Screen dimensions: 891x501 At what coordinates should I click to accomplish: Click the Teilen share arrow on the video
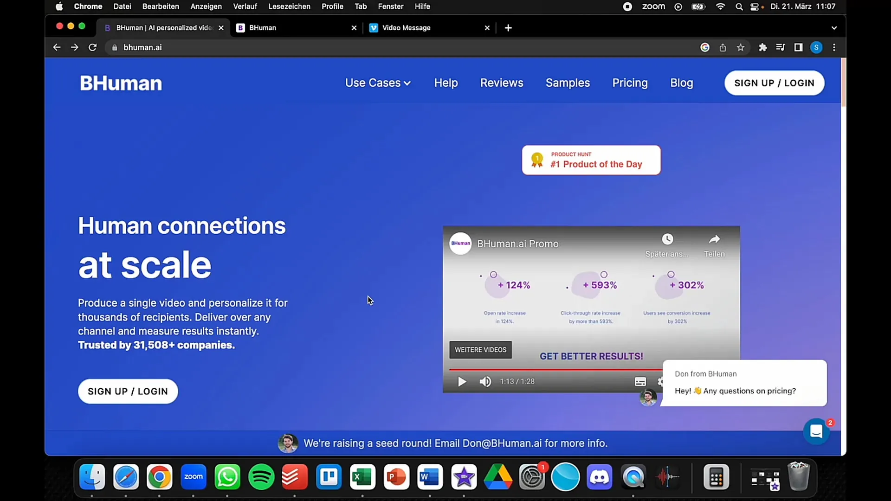tap(714, 239)
